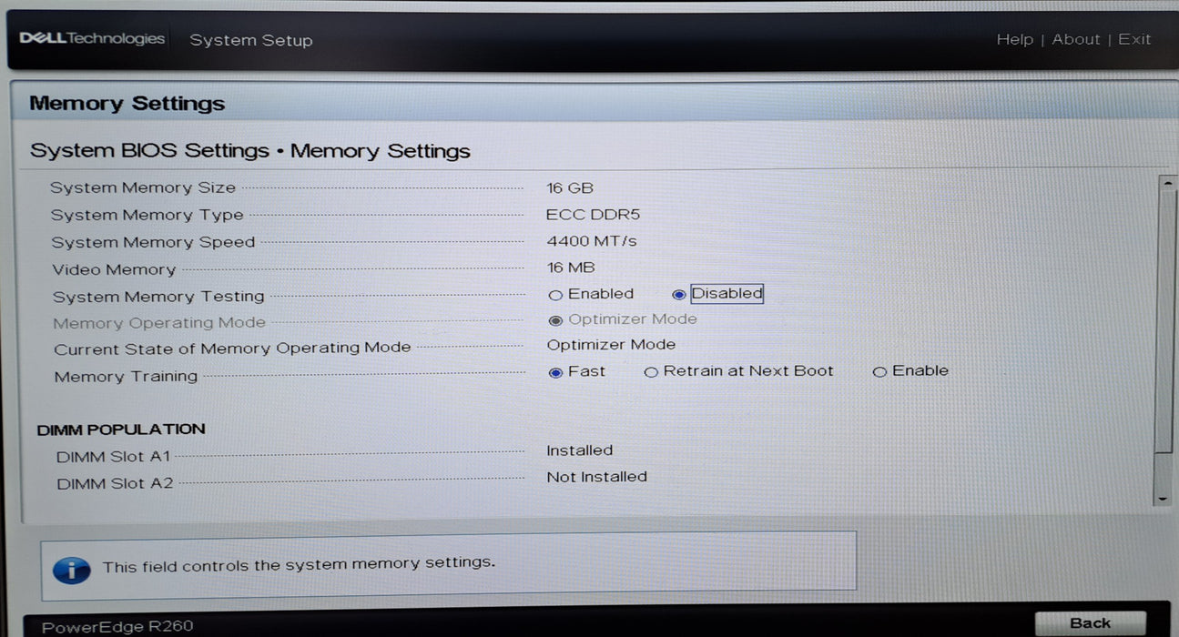Click the Not Installed status for A2
1179x637 pixels.
click(596, 477)
